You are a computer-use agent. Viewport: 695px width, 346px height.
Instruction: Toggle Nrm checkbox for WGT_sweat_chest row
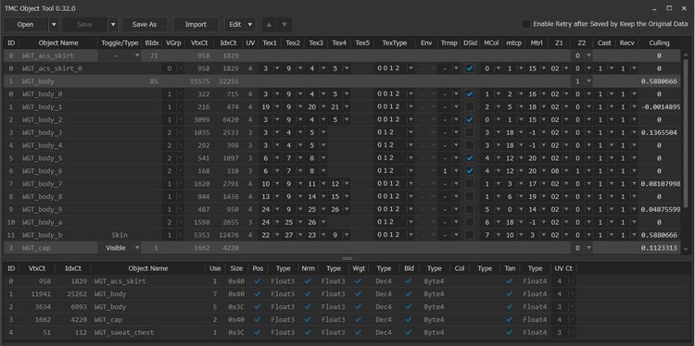[308, 332]
